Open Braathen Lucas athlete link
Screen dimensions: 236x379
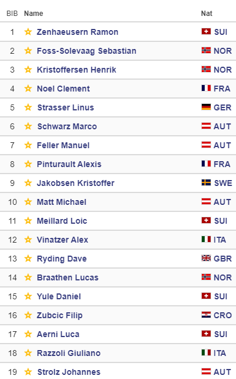coord(68,277)
